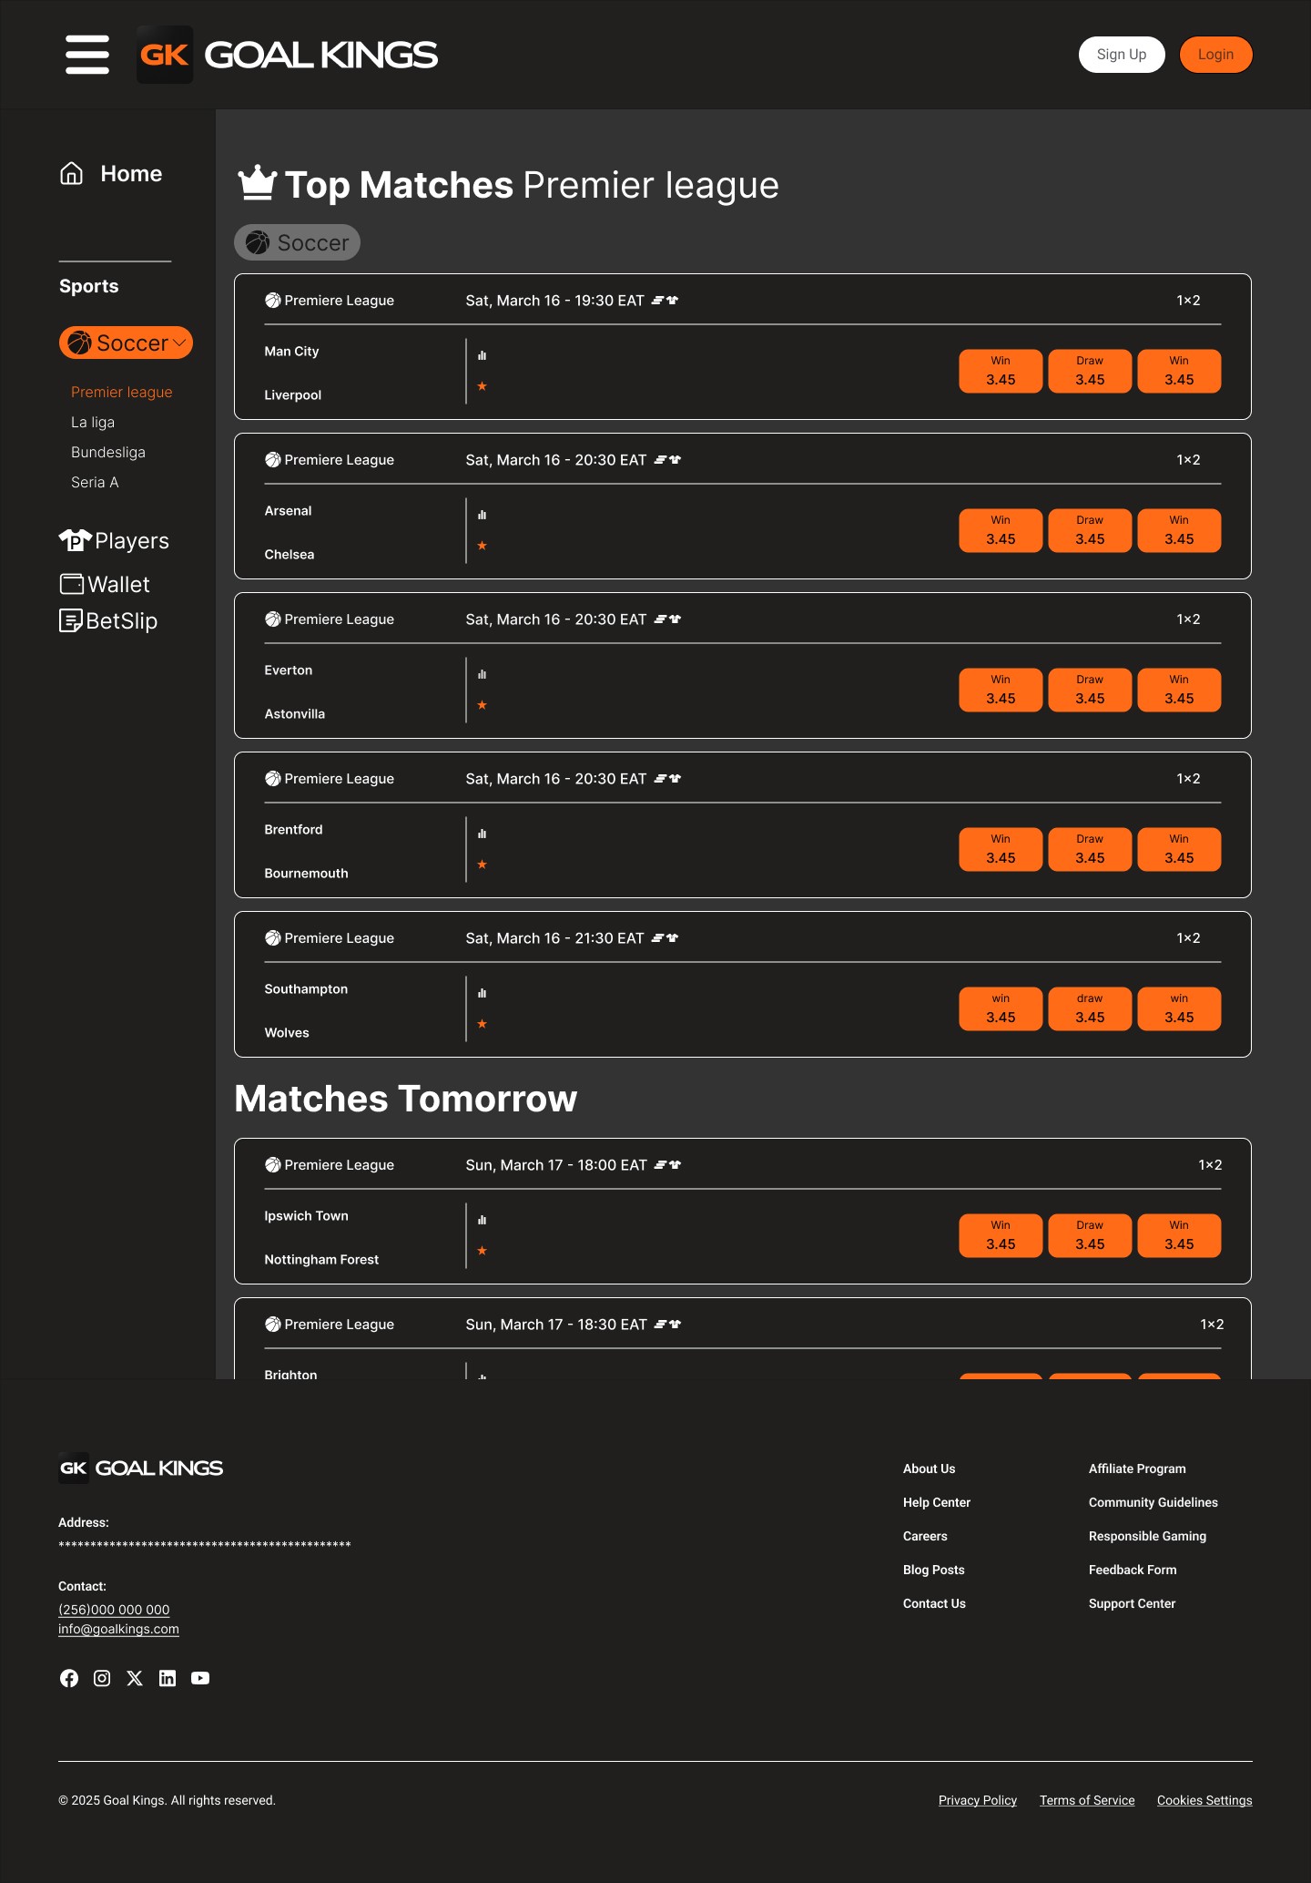Bet on Nottingham Forest away Win 3.45

coord(1179,1235)
